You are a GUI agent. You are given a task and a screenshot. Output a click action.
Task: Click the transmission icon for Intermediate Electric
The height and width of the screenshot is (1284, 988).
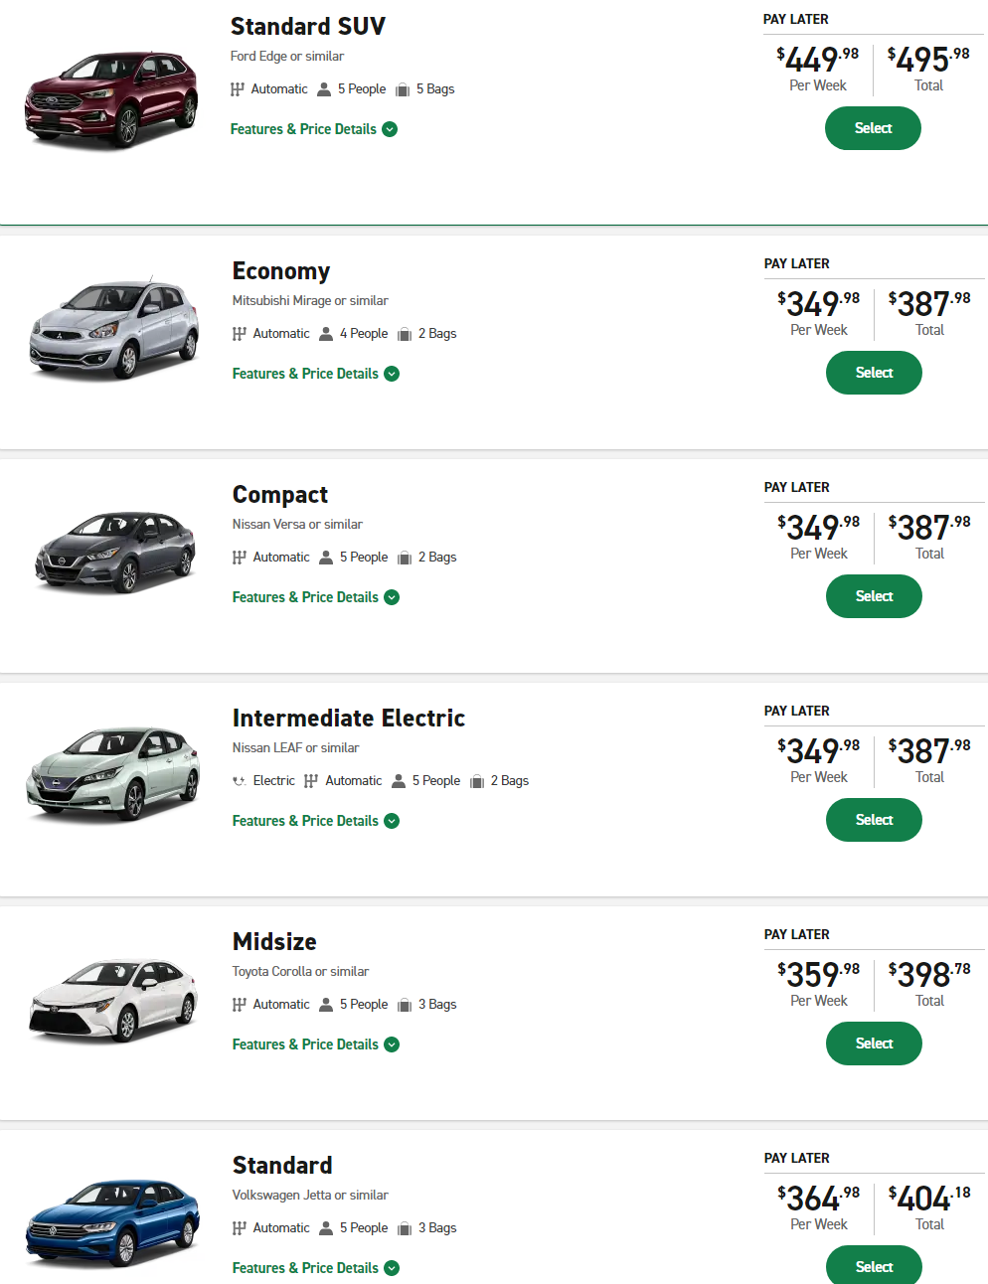(x=311, y=781)
